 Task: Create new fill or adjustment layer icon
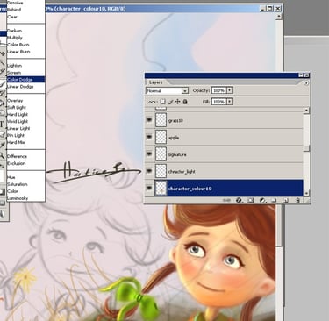pos(262,200)
